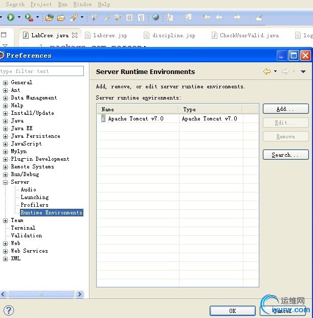Click the Search... button
This screenshot has width=313, height=318.
(286, 155)
